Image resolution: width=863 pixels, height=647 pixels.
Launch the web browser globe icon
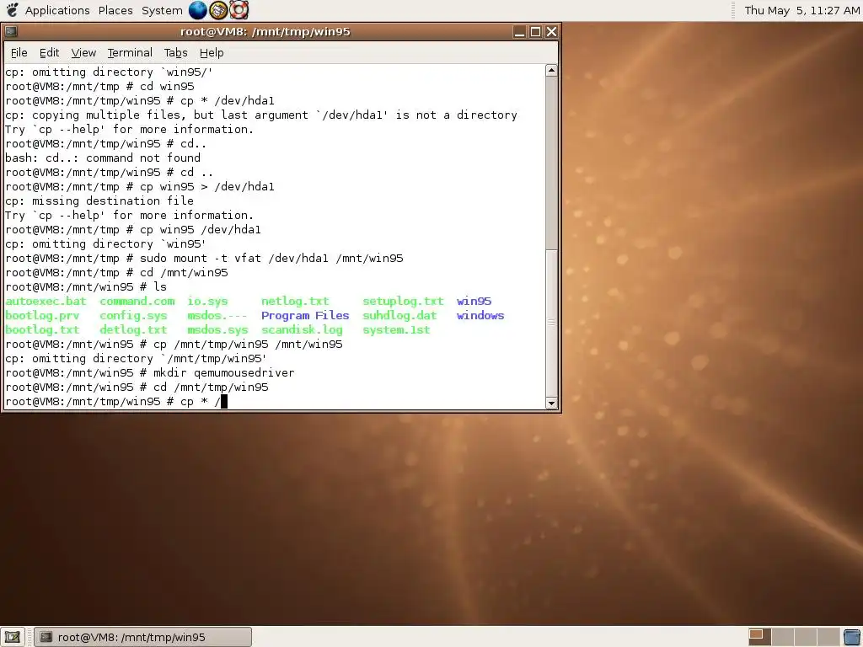coord(197,10)
